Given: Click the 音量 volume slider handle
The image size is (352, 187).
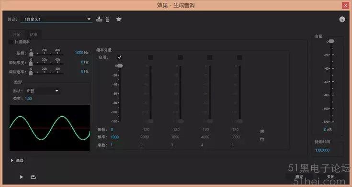Looking at the screenshot, I should coord(331,41).
